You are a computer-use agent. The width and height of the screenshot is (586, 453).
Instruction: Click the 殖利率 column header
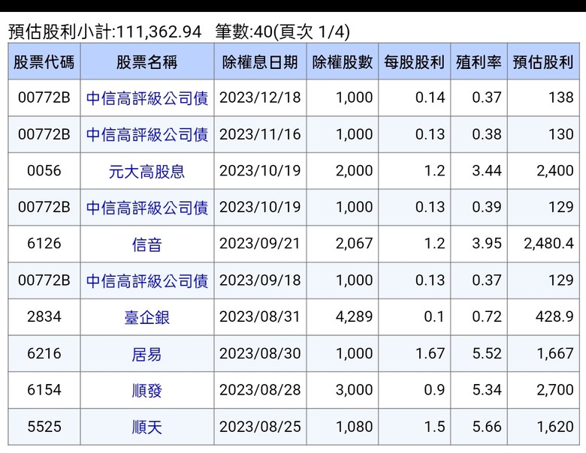click(x=479, y=62)
